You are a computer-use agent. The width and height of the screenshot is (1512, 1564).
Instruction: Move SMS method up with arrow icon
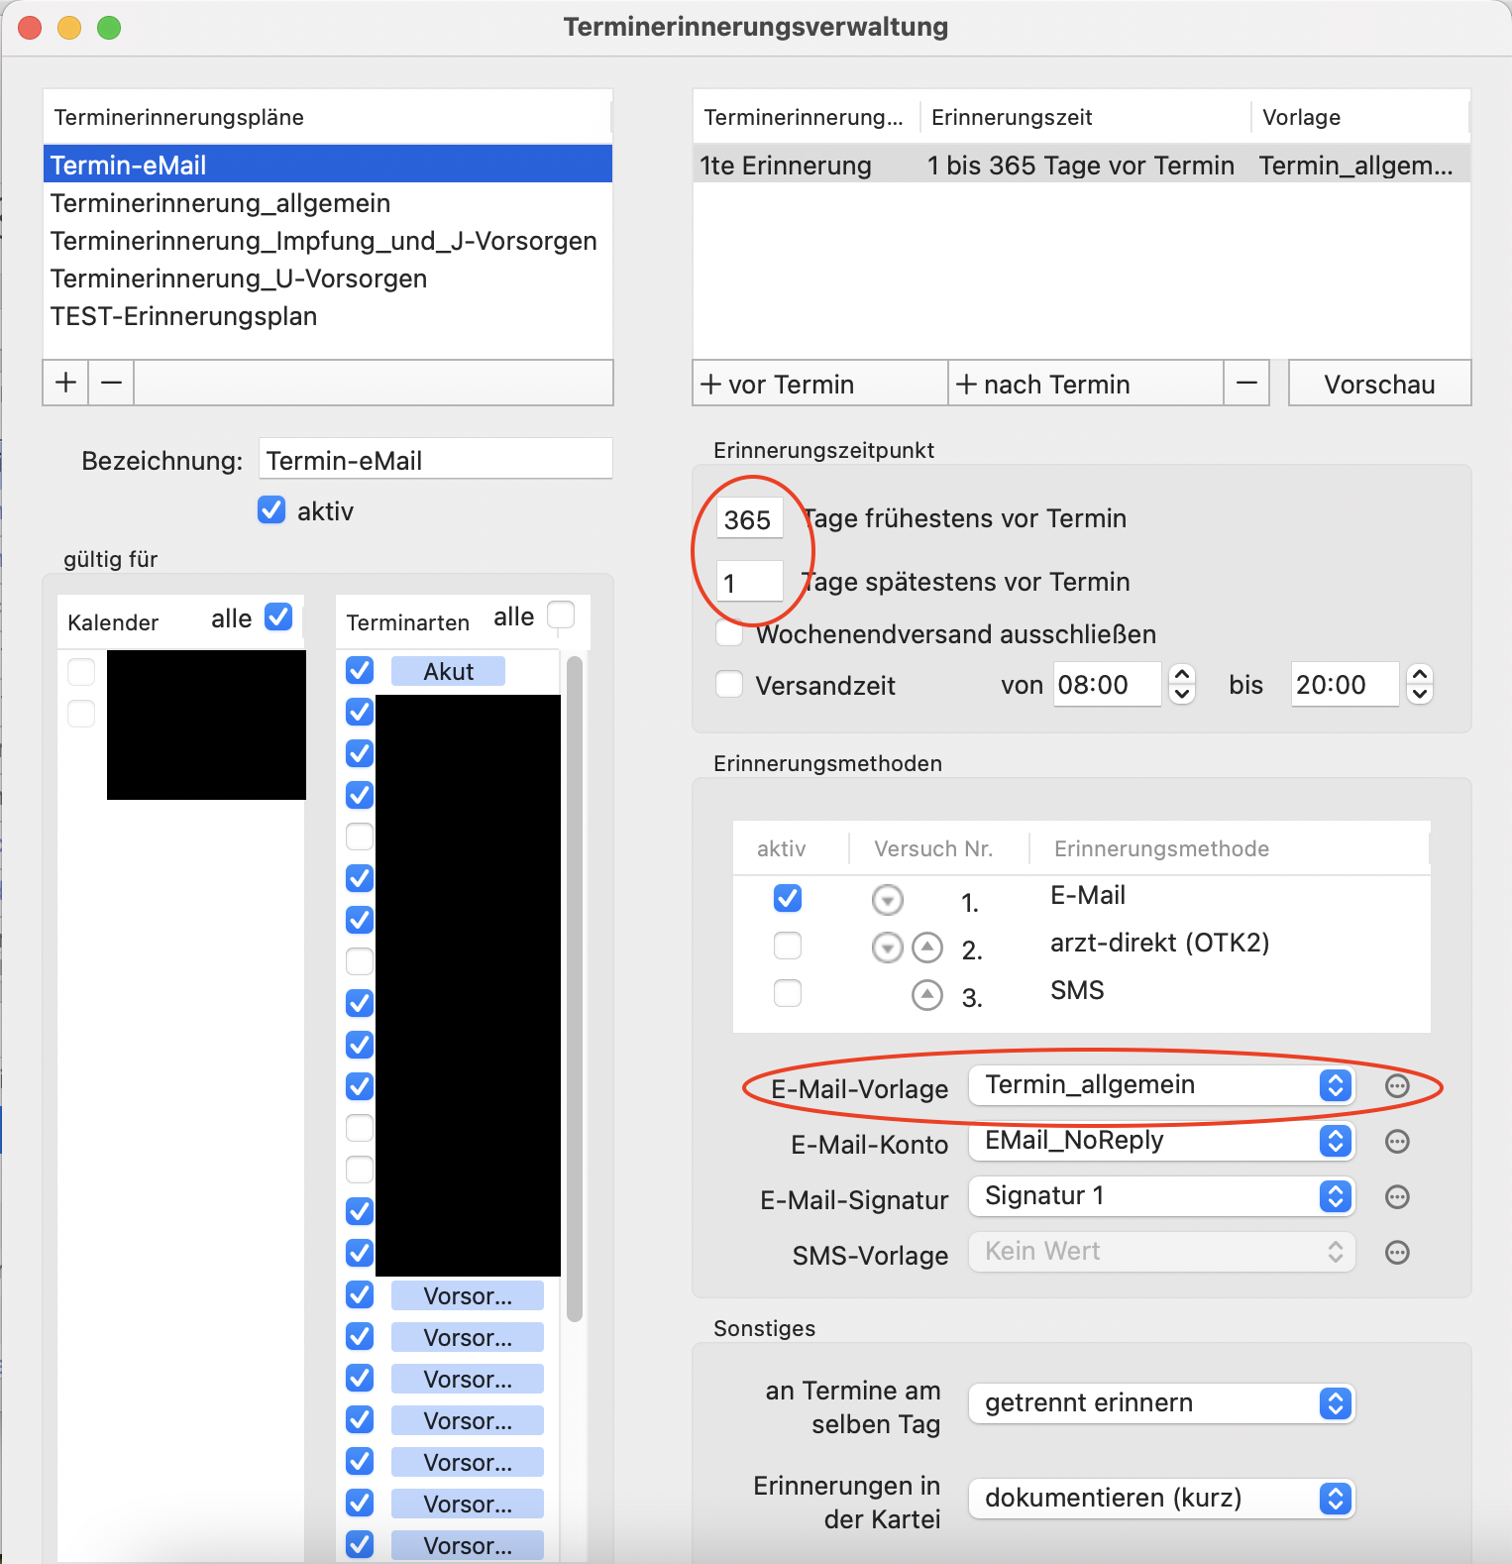927,994
